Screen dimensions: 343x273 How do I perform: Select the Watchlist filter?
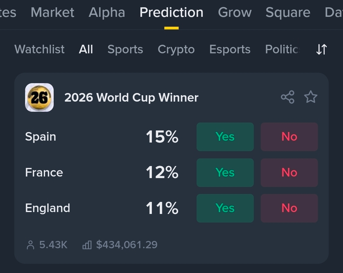pos(39,50)
